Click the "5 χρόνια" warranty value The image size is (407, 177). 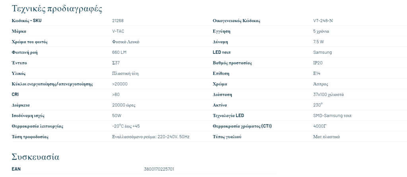(x=321, y=31)
